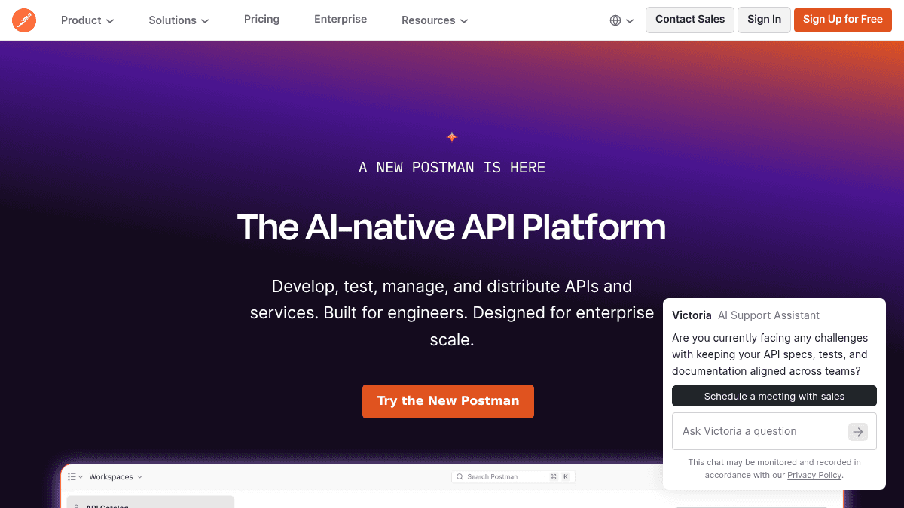Image resolution: width=904 pixels, height=508 pixels.
Task: Expand the Solutions dropdown
Action: (179, 20)
